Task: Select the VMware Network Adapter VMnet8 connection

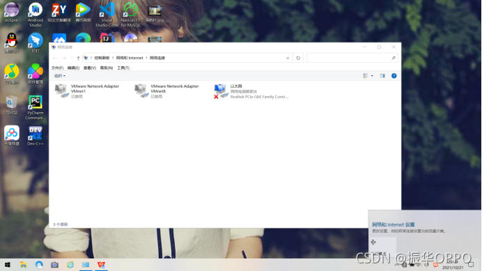Action: click(x=167, y=91)
